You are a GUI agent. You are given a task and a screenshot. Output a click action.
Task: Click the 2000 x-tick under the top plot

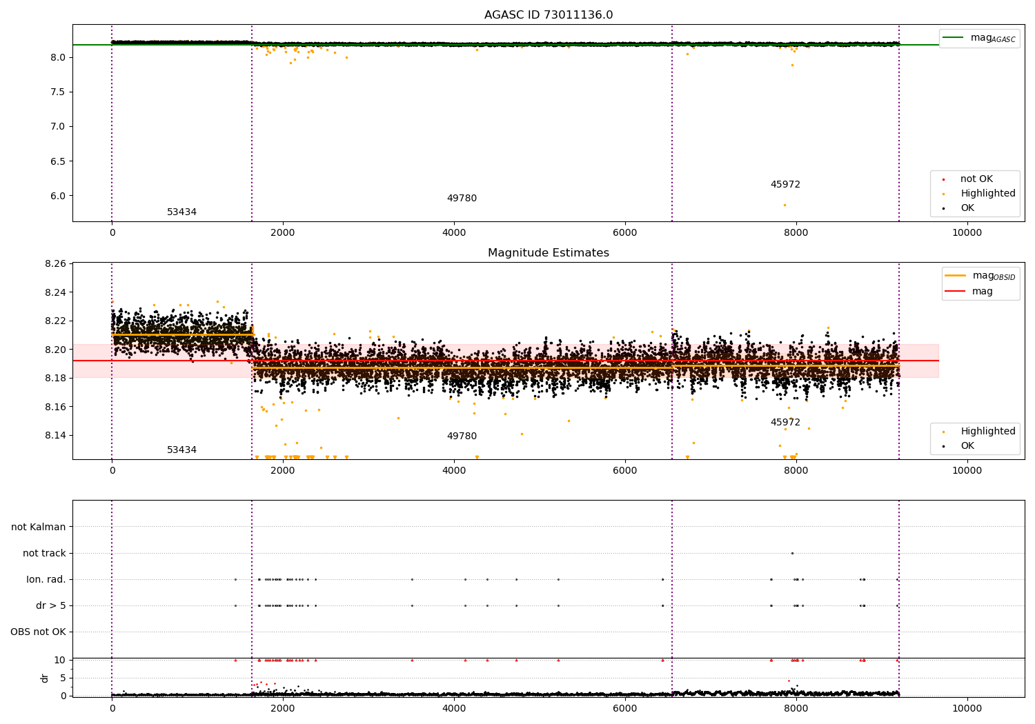(283, 233)
